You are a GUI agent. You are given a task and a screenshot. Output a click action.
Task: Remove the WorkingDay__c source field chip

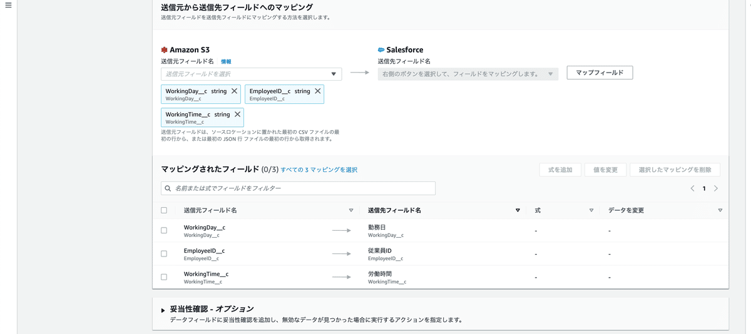pos(234,91)
